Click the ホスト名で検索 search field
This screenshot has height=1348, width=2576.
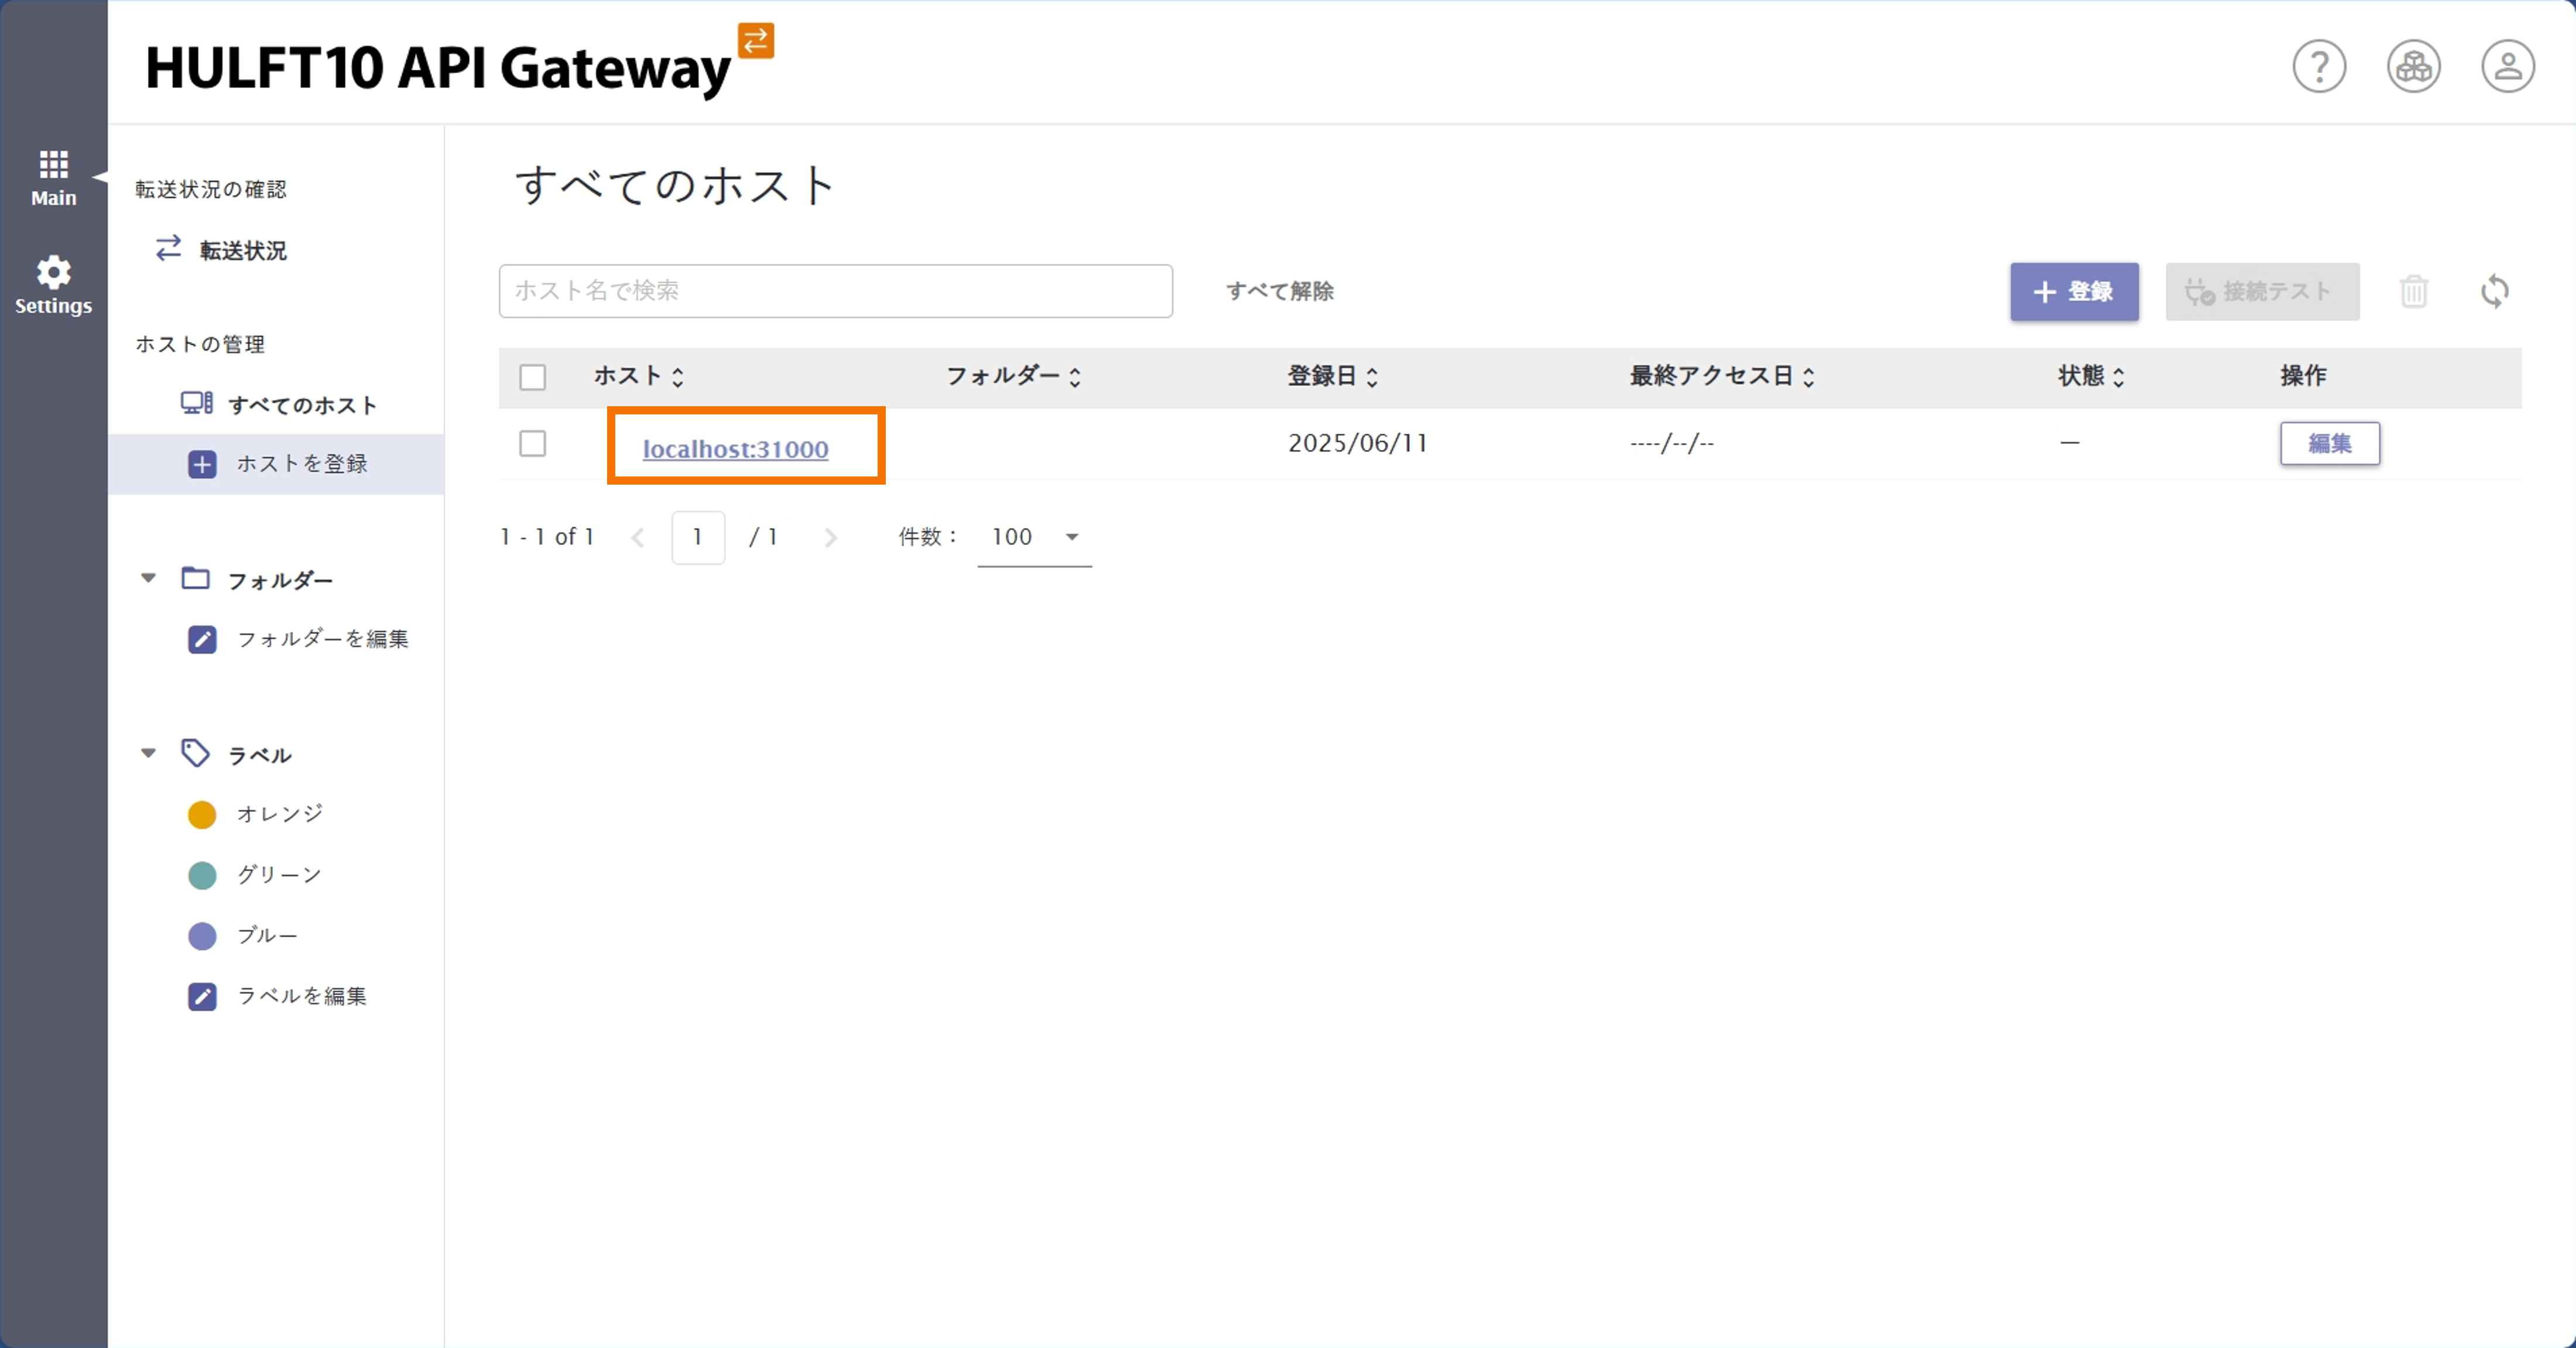835,291
